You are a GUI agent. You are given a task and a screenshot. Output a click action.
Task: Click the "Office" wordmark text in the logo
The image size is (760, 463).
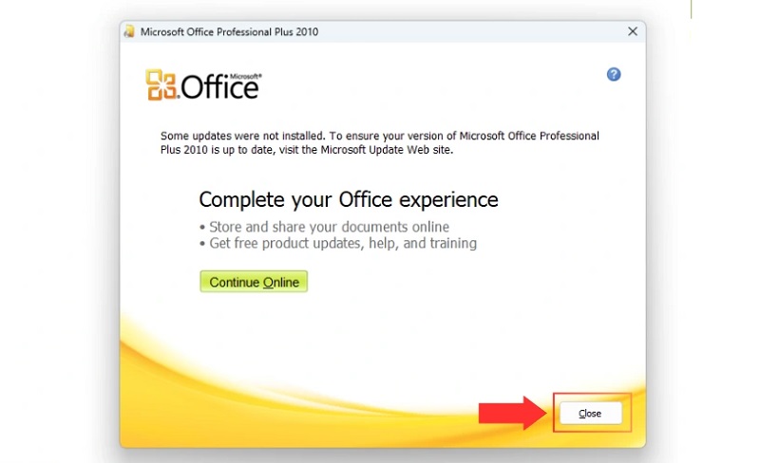[x=218, y=88]
